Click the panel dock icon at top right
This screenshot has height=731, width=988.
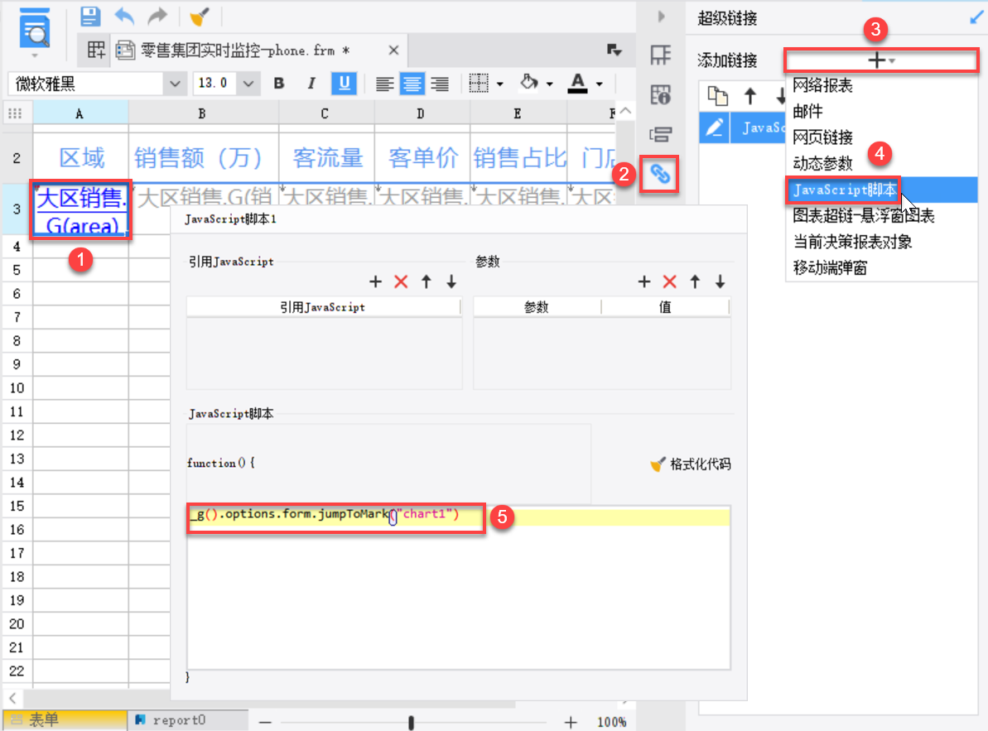976,17
